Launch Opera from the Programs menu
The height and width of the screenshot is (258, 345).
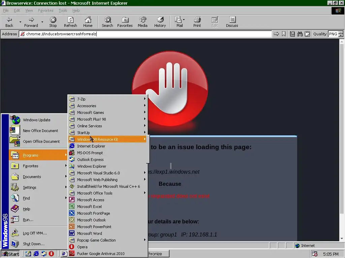107,247
